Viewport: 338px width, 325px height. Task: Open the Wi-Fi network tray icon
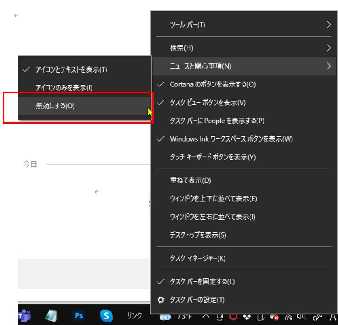[x=289, y=317]
